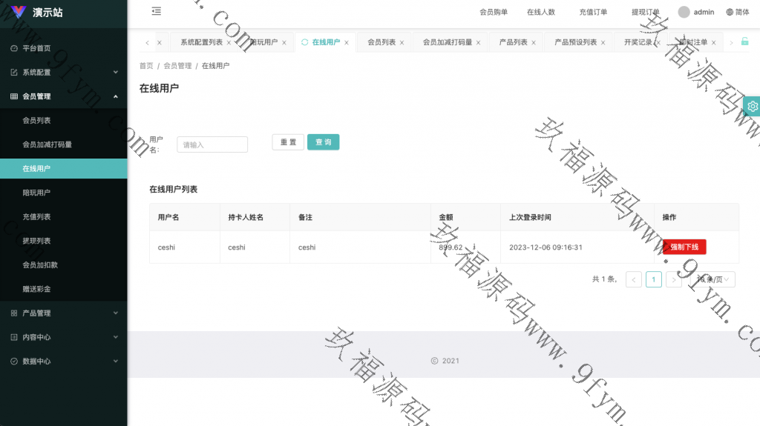Click the refresh icon on 在线用户 tab
The height and width of the screenshot is (426, 760).
(304, 42)
